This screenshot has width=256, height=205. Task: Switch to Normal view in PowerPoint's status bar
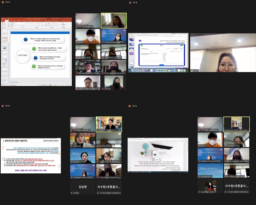tap(50, 85)
